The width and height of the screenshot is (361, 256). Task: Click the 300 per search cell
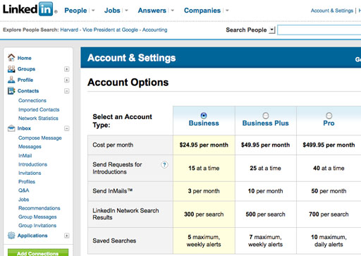click(x=204, y=214)
